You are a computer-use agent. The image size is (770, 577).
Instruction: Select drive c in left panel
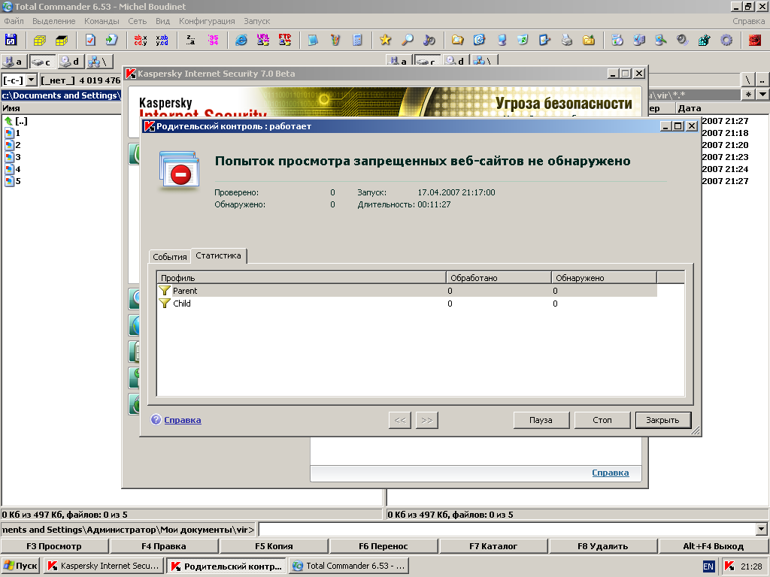tap(42, 62)
